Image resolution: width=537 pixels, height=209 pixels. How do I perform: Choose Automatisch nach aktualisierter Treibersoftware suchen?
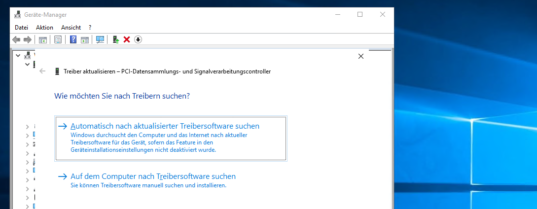171,138
